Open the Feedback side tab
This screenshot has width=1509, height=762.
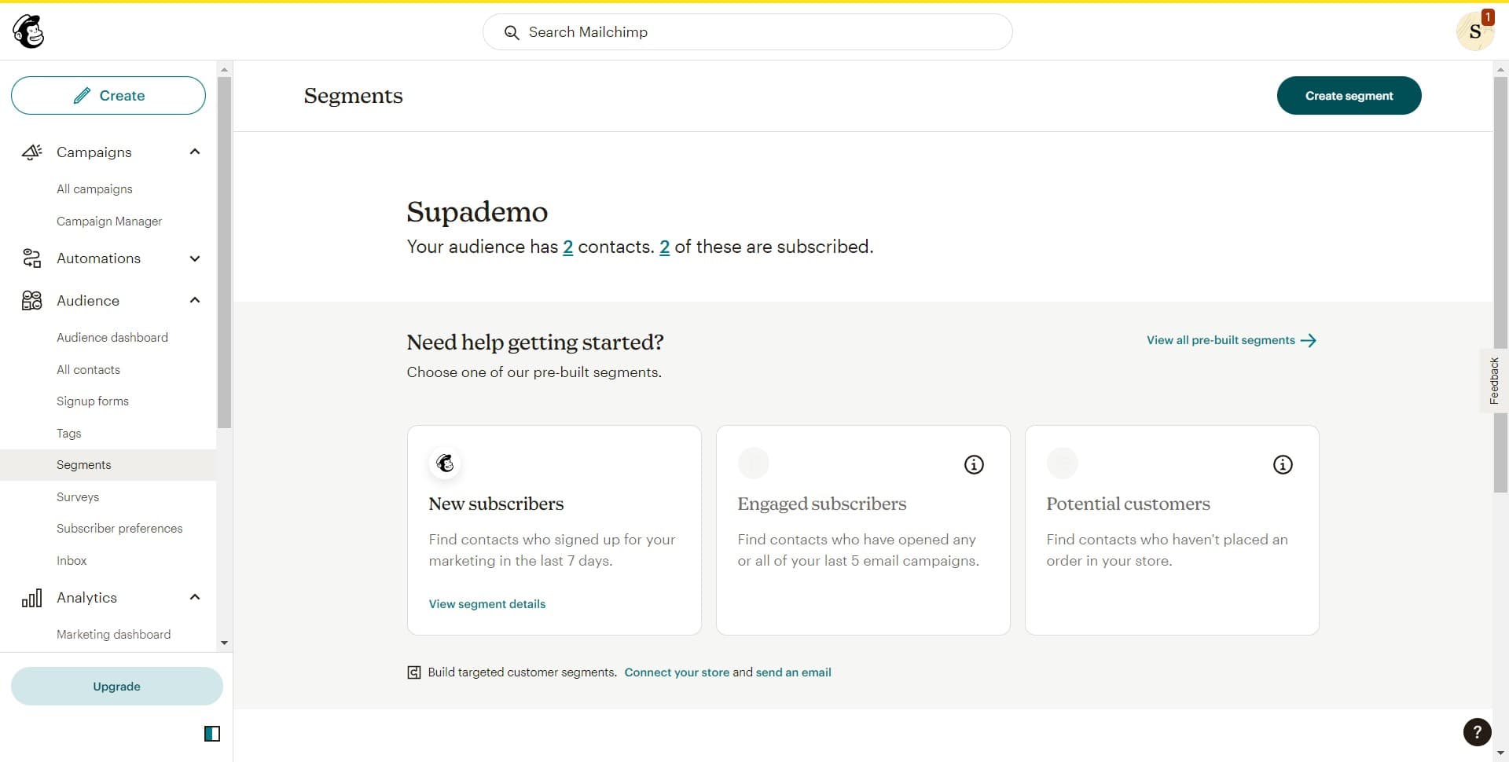[x=1493, y=381]
